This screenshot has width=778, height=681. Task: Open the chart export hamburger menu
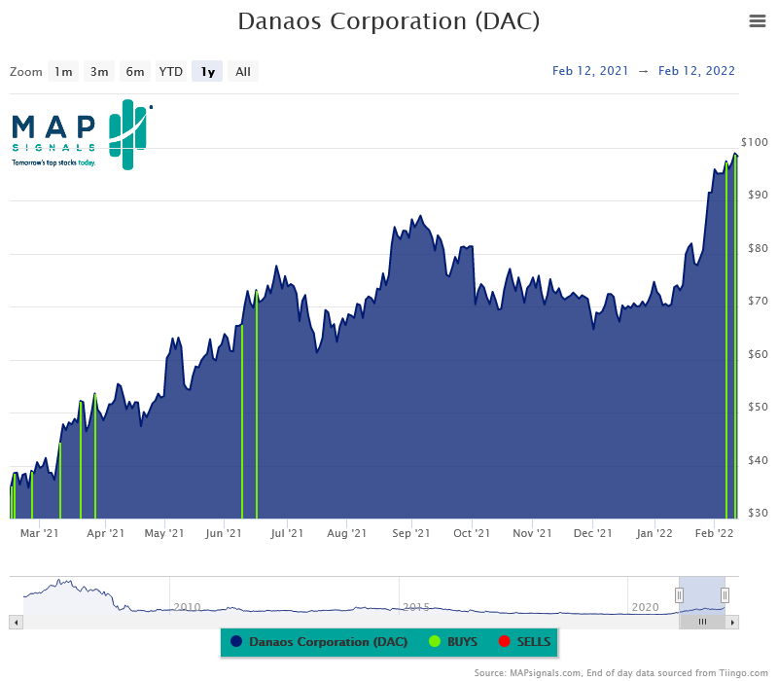coord(758,20)
